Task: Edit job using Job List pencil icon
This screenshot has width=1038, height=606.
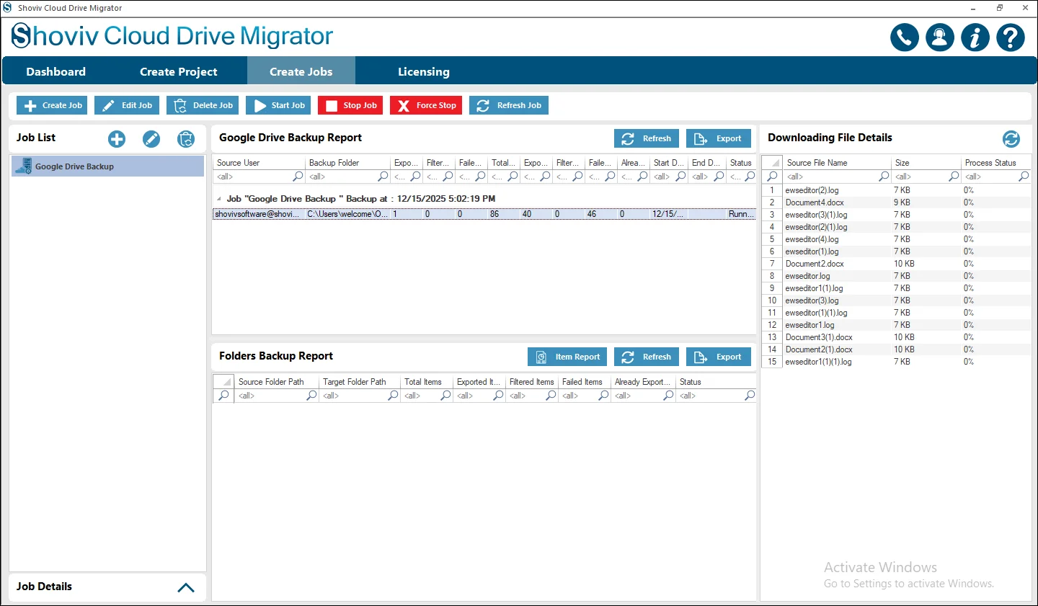Action: (151, 139)
